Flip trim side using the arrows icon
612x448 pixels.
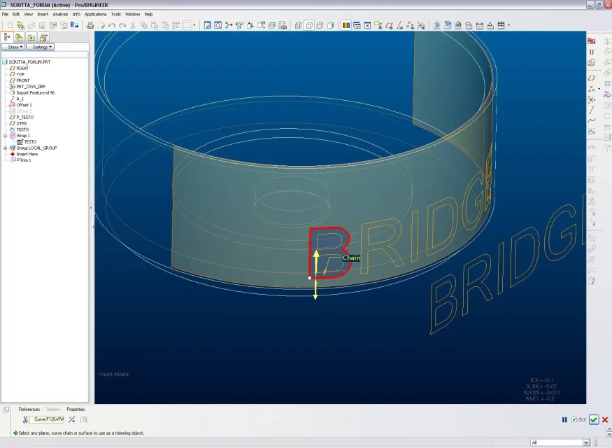(72, 419)
